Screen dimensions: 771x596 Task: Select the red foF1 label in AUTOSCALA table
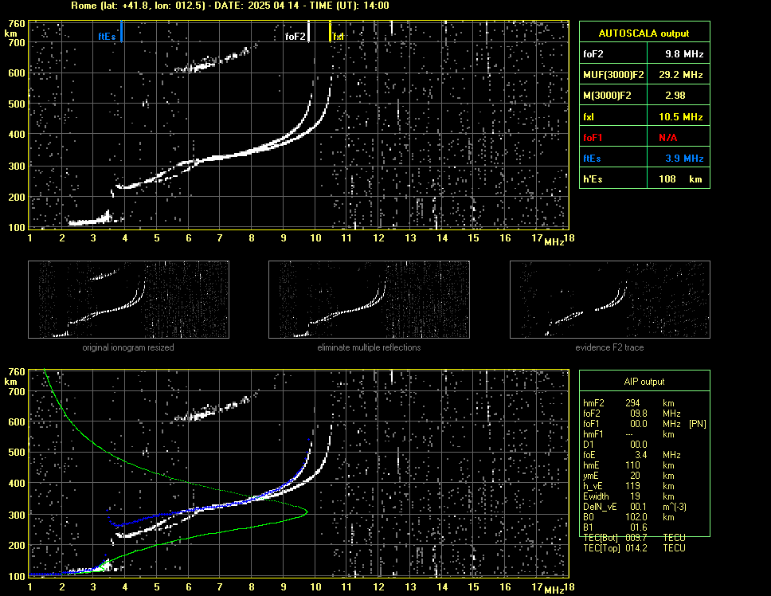coord(593,138)
